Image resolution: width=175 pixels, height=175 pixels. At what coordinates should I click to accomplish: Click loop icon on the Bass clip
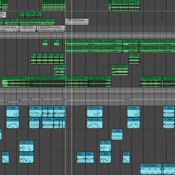[149, 166]
